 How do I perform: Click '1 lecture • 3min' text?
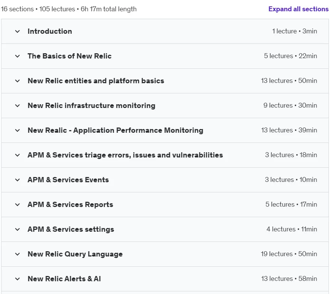pyautogui.click(x=294, y=31)
